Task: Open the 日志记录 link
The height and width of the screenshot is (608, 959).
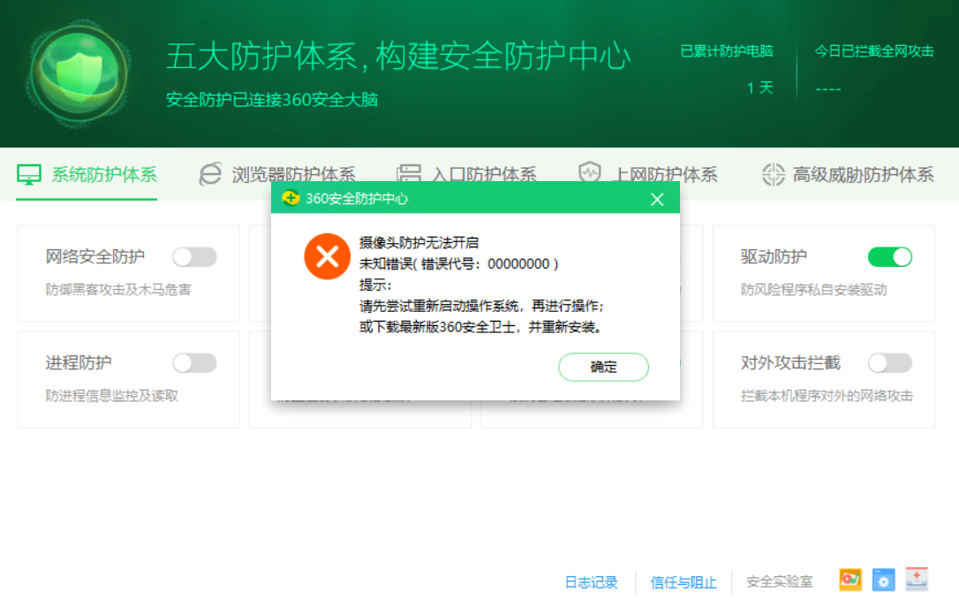Action: pos(592,582)
